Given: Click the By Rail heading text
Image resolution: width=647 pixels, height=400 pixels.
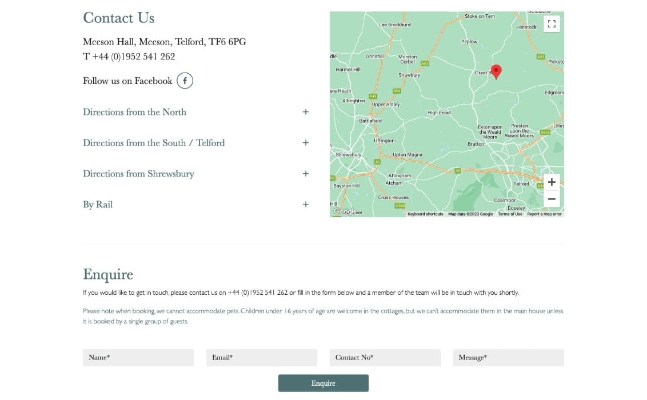Looking at the screenshot, I should 98,205.
